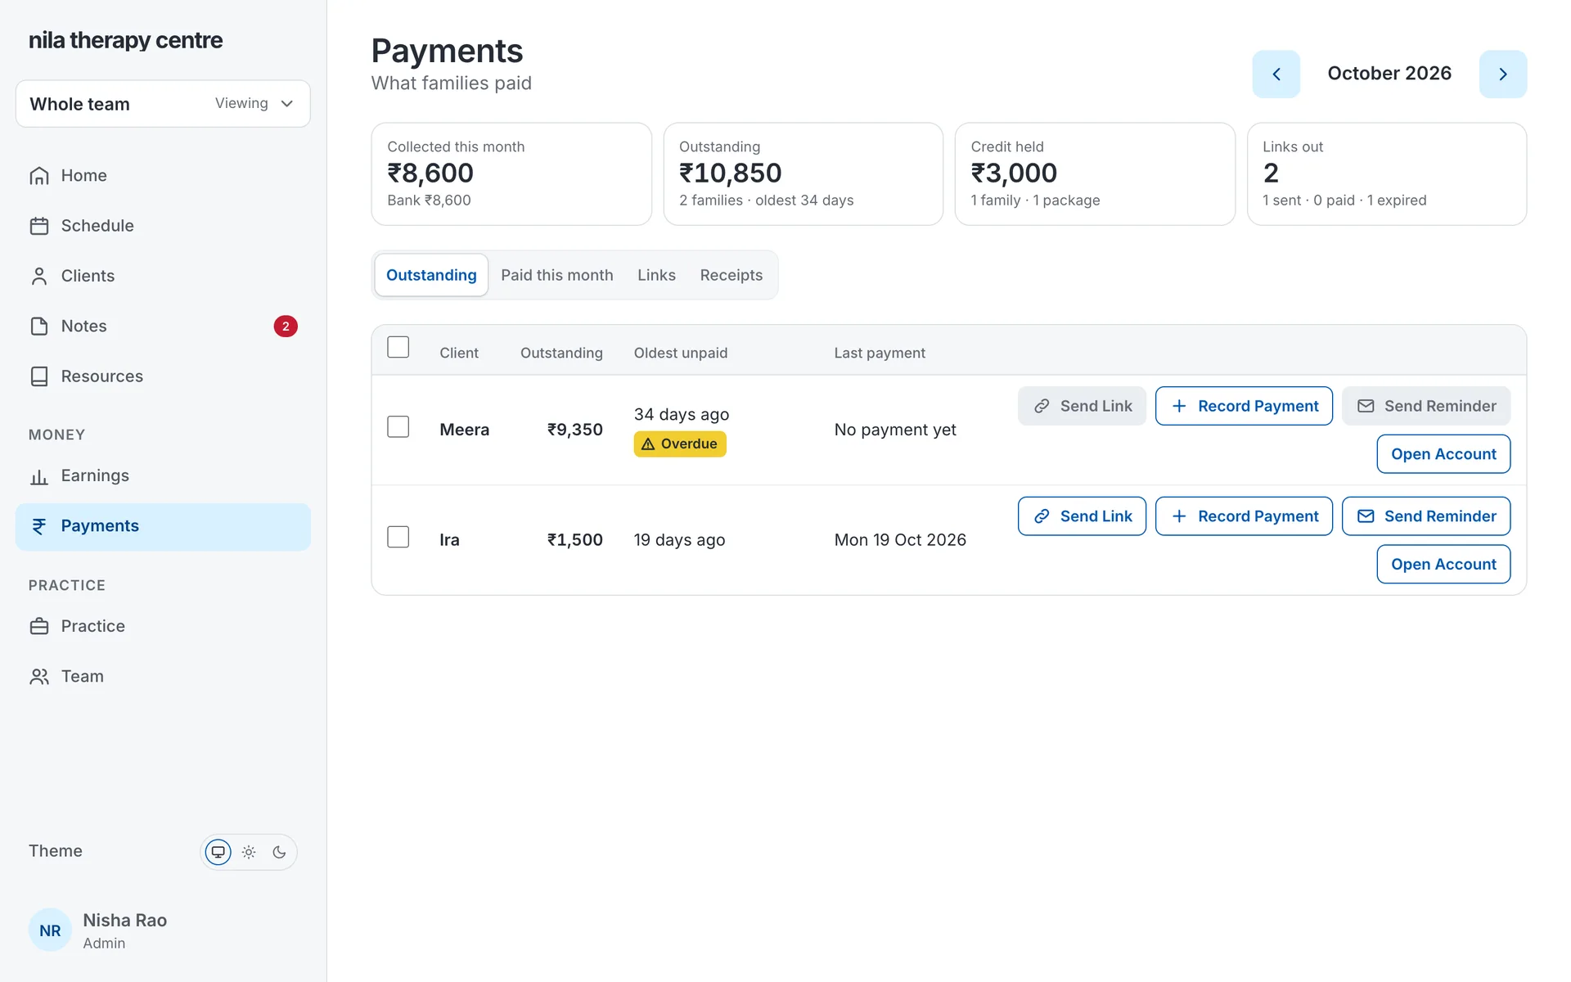Open Team under Practice section
This screenshot has width=1571, height=982.
point(163,677)
